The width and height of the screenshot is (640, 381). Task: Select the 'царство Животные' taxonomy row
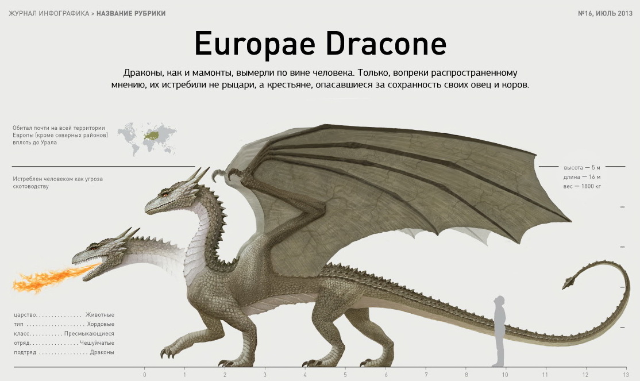click(x=63, y=315)
